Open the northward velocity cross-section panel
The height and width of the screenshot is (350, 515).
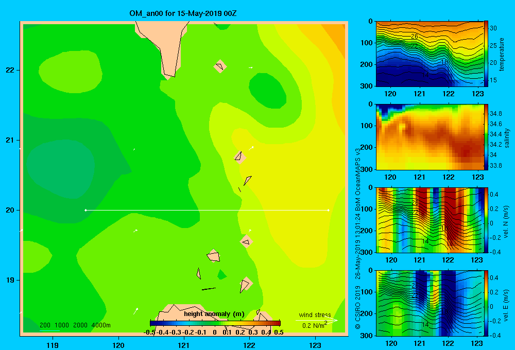coord(430,220)
